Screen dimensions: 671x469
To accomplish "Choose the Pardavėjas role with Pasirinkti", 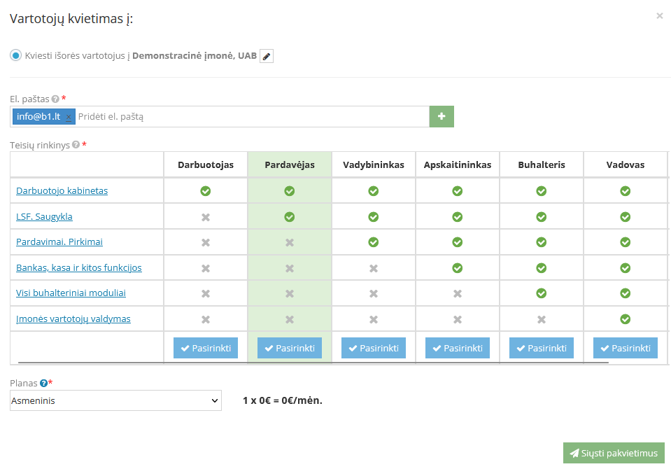I will [x=289, y=348].
